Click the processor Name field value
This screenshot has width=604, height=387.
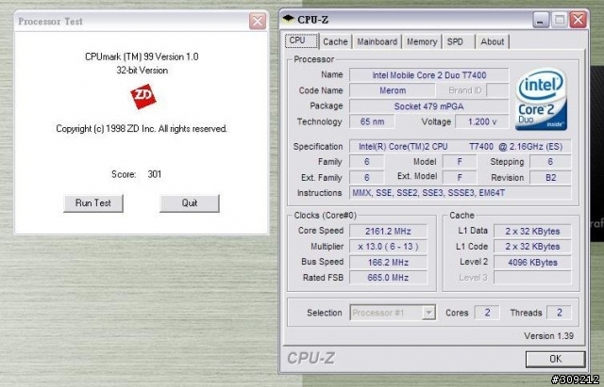pos(429,75)
